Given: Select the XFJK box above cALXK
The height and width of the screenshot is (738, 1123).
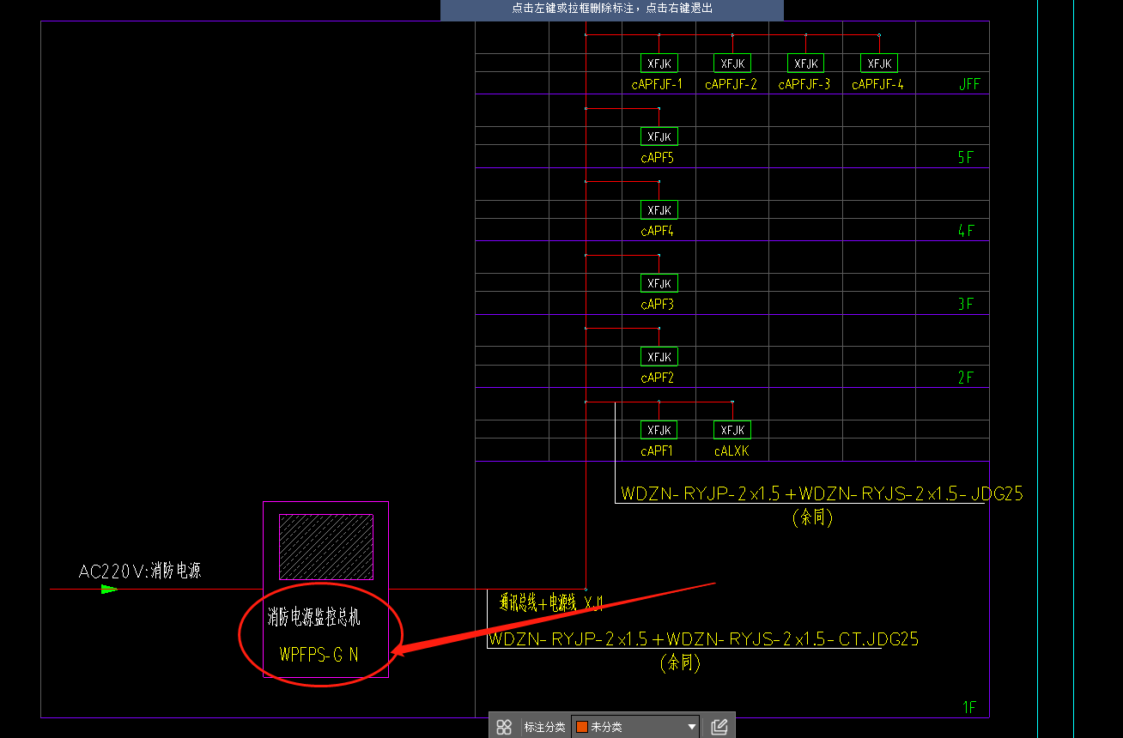Looking at the screenshot, I should coord(732,430).
